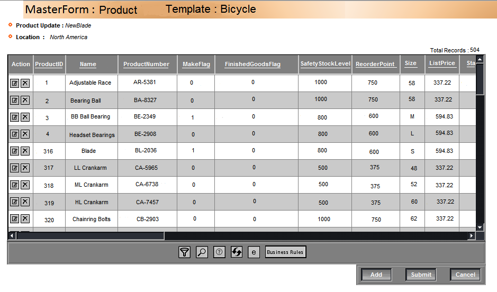Open the Business Rules button
497x292 pixels.
[x=285, y=252]
